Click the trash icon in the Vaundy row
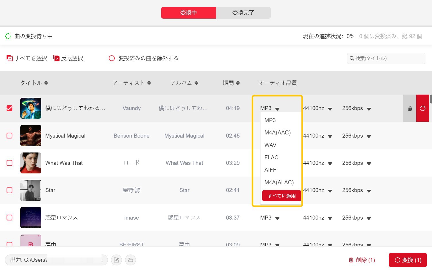Viewport: 432px width, 270px height. coord(410,108)
